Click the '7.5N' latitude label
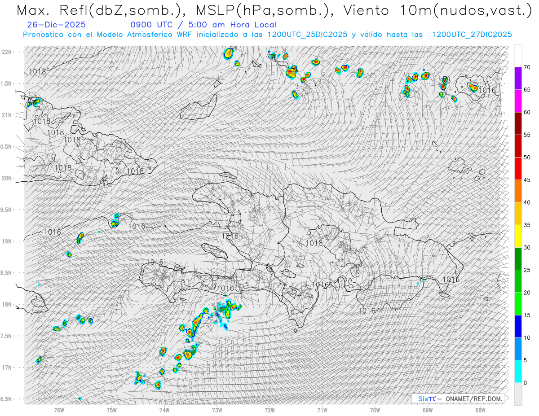 pos(6,336)
